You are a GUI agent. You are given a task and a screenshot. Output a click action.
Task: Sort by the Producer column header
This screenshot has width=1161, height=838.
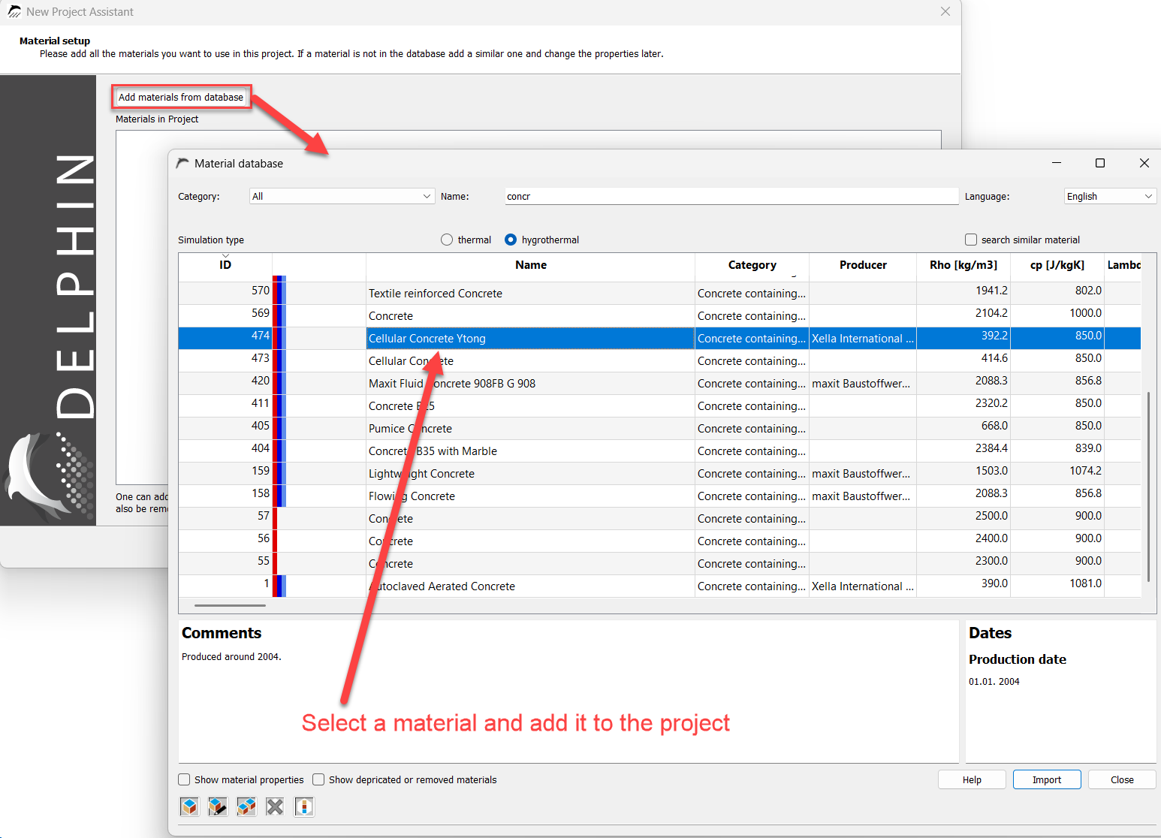point(863,265)
